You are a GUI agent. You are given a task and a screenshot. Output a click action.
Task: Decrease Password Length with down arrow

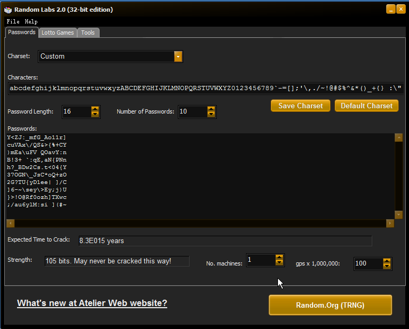(x=95, y=114)
